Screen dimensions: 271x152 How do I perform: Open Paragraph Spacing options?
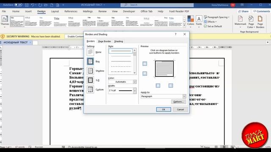(x=216, y=17)
